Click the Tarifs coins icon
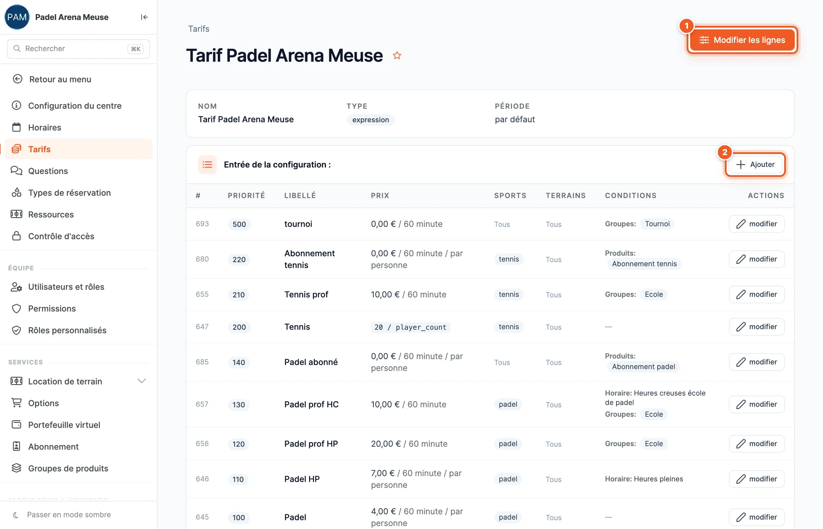 (16, 149)
